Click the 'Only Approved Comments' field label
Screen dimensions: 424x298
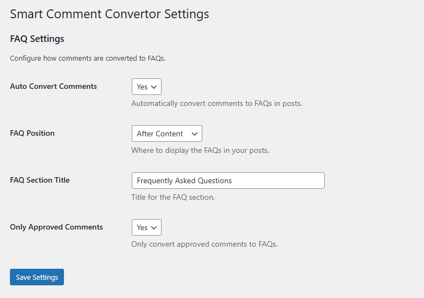tap(56, 227)
